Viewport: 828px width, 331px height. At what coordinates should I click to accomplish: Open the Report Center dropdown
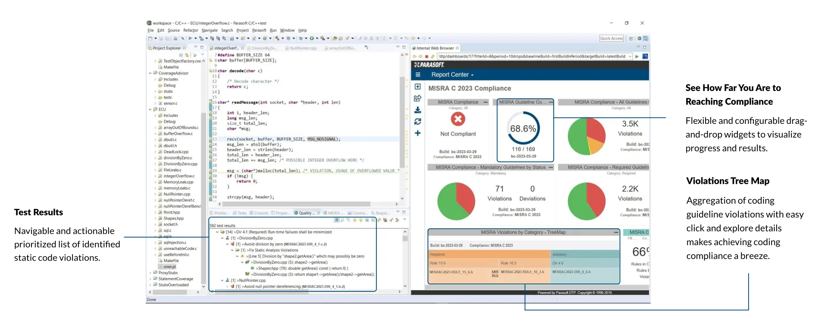click(452, 75)
